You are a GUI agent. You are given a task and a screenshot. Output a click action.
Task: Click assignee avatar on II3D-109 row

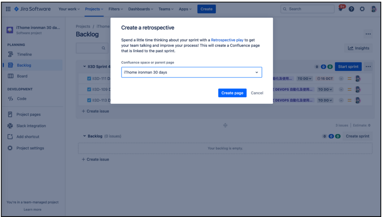tap(358, 89)
